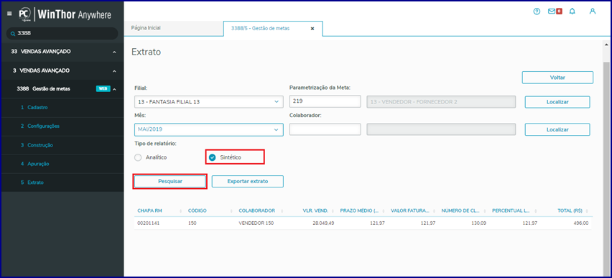Screen dimensions: 612x278
Task: Focus the Parametrização da Meta field 219
Action: 325,101
